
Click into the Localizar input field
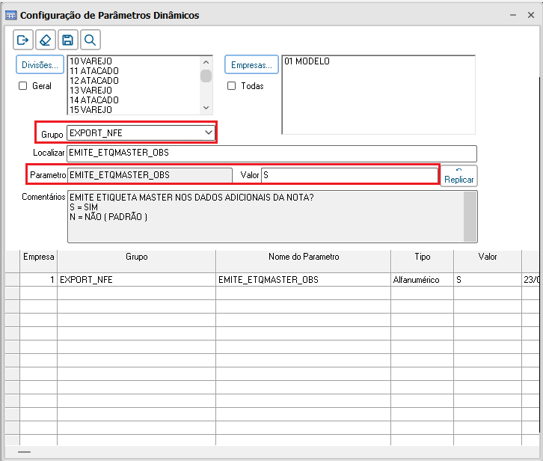coord(271,153)
